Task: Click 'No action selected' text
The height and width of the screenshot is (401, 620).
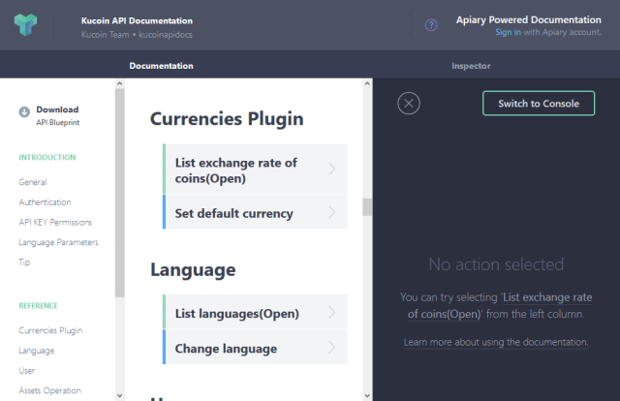Action: coord(496,264)
